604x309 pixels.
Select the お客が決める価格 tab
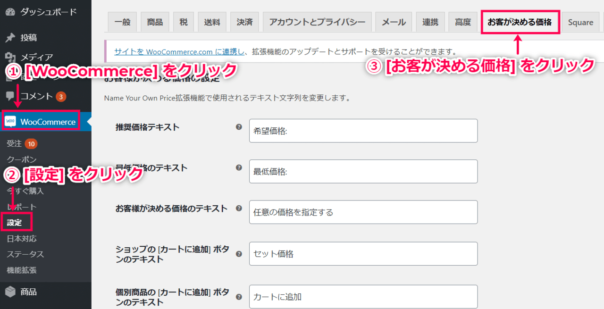click(x=520, y=22)
